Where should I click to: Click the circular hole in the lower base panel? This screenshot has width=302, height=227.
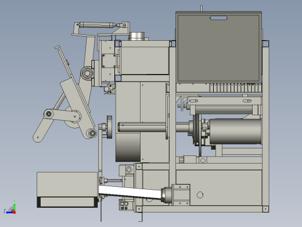[200, 195]
